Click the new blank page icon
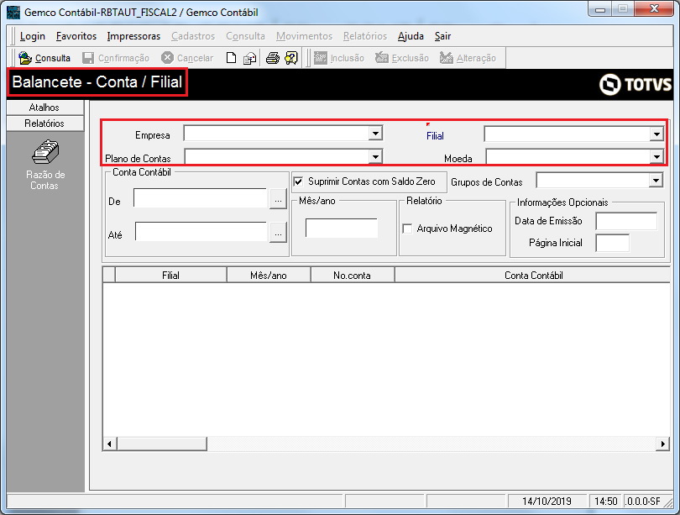680x515 pixels. click(x=231, y=58)
